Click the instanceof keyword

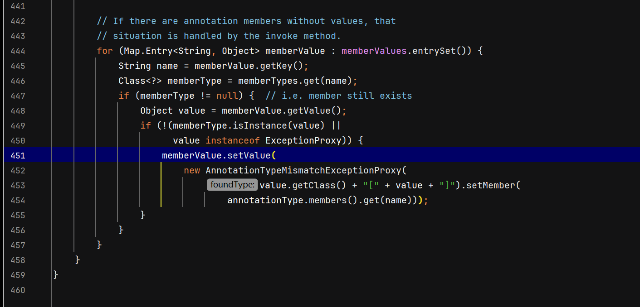(233, 140)
